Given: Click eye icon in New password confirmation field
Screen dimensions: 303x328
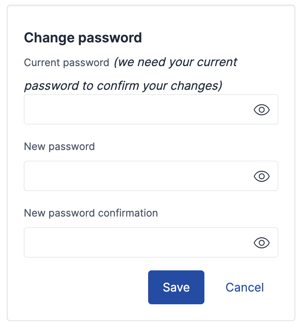Looking at the screenshot, I should coord(262,243).
